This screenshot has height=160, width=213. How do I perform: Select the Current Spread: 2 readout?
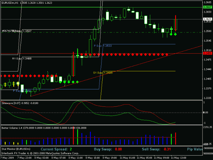pos(56,149)
